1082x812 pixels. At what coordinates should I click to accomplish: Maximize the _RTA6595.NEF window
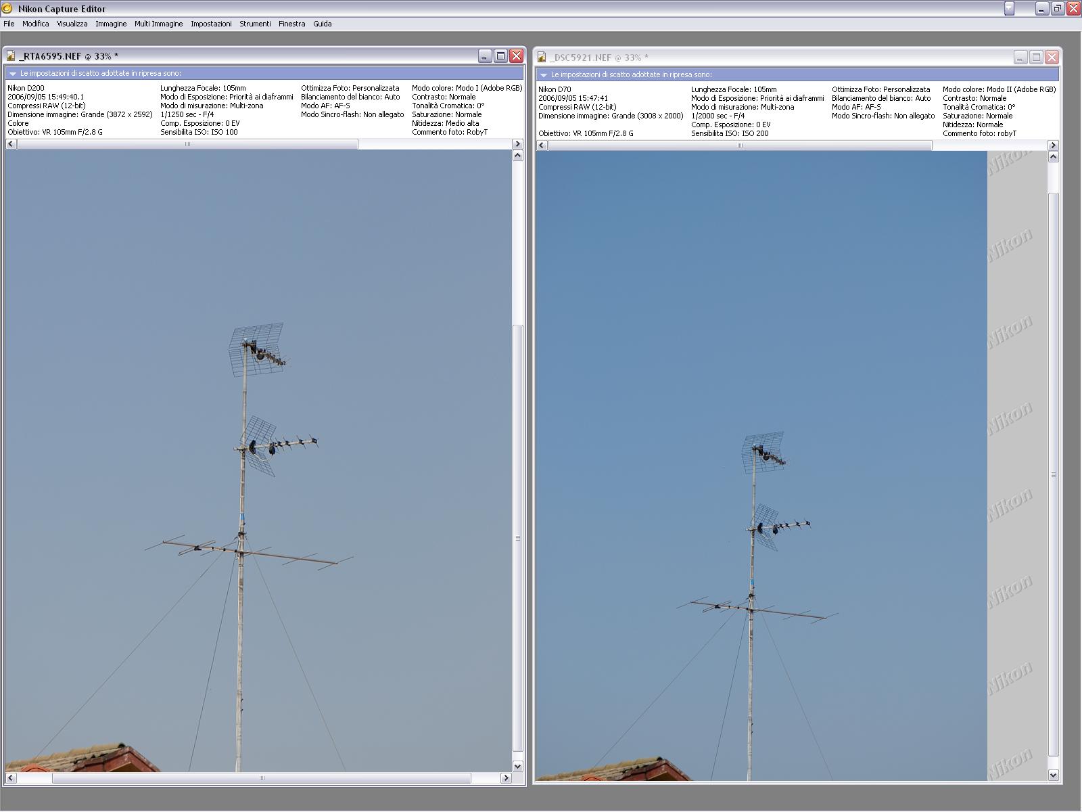point(500,56)
